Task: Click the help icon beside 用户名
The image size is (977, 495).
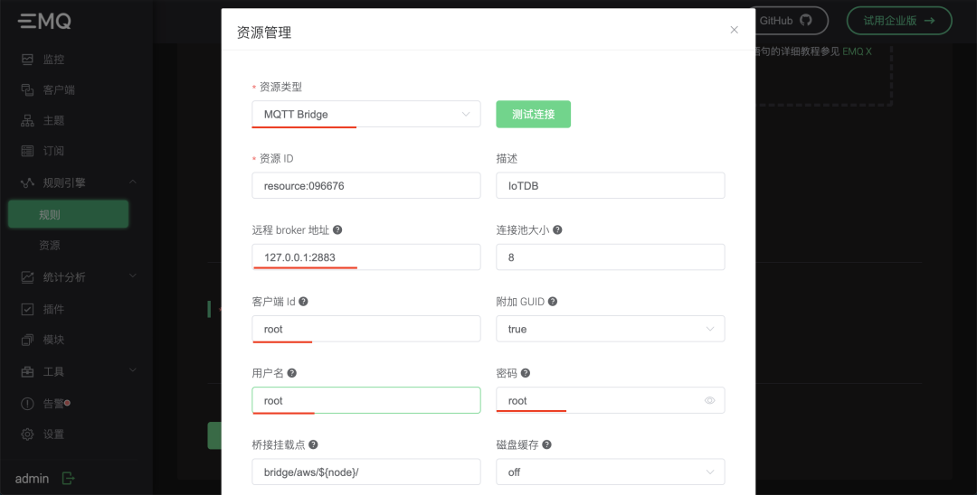Action: pos(292,373)
